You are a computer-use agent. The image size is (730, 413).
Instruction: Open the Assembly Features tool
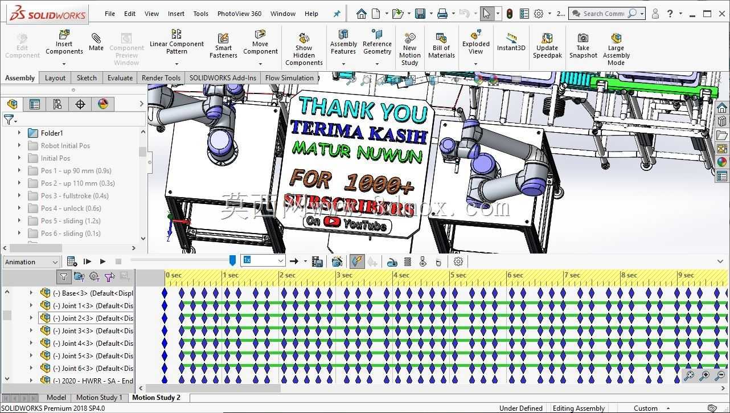343,43
